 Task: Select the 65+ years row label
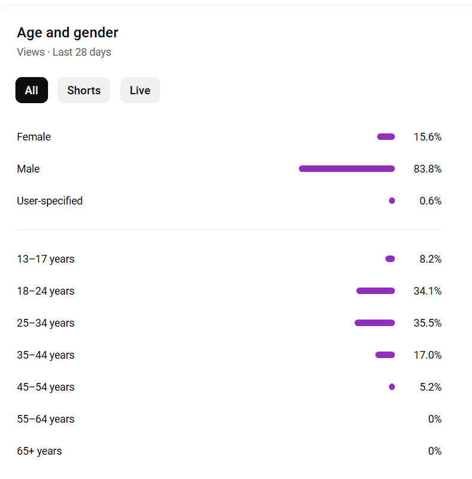[x=39, y=451]
